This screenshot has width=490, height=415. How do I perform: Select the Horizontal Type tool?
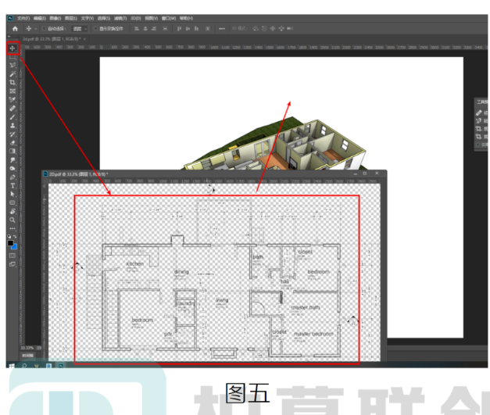pos(13,186)
